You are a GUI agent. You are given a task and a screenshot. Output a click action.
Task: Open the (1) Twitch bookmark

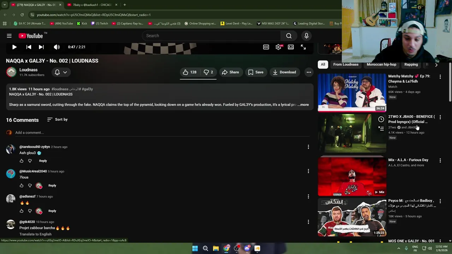click(x=100, y=24)
